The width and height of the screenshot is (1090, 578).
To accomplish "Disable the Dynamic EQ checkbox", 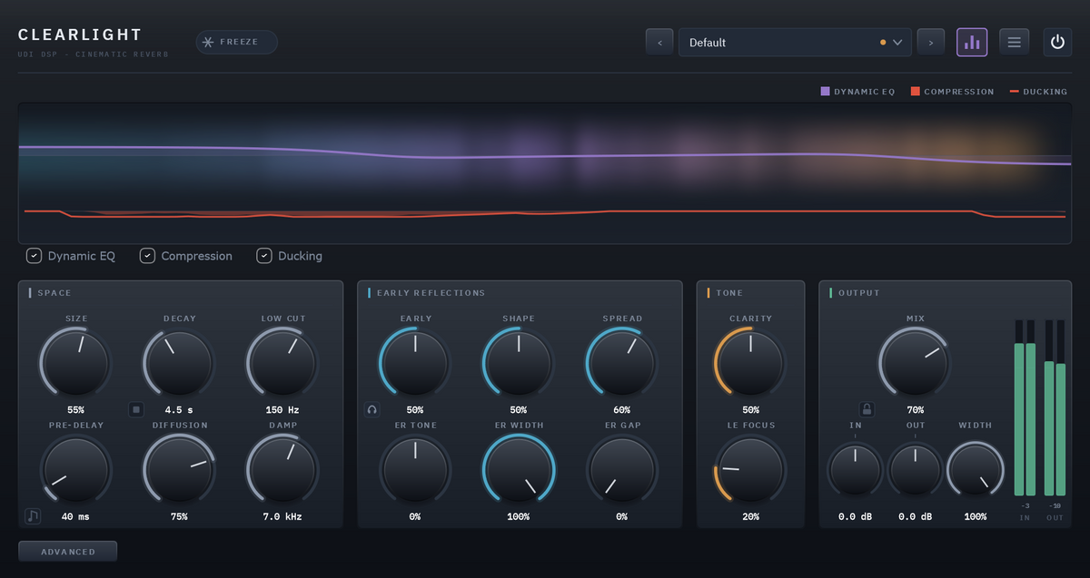I will pos(34,256).
